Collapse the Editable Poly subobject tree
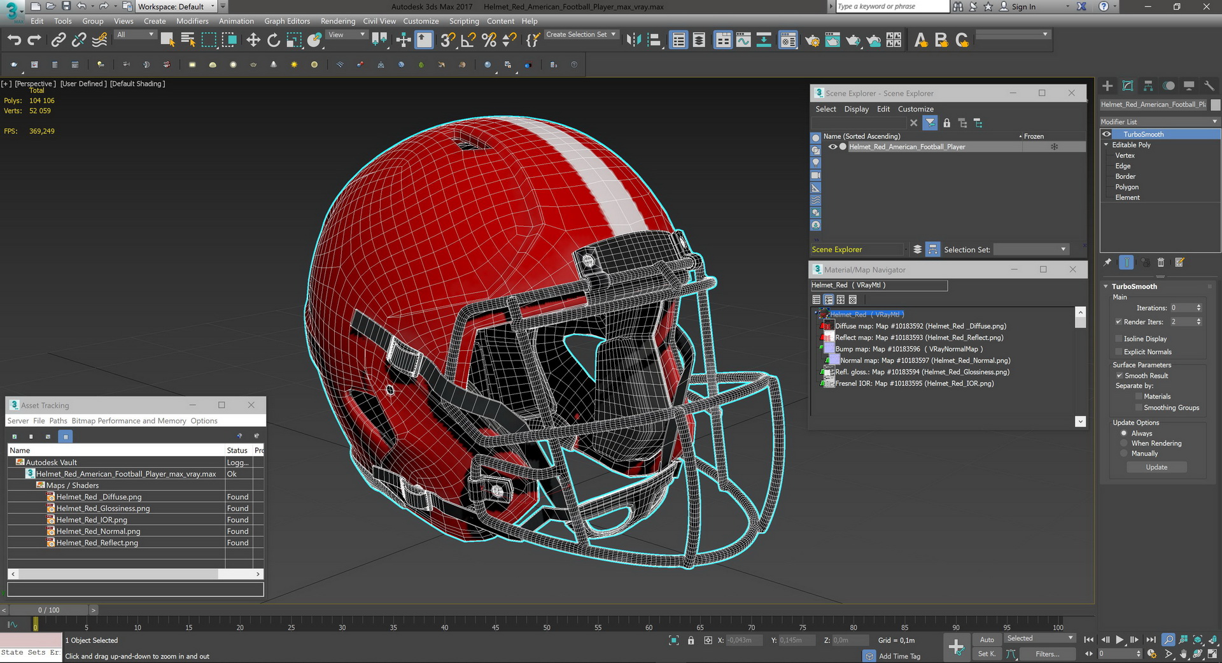The height and width of the screenshot is (663, 1222). pos(1106,145)
